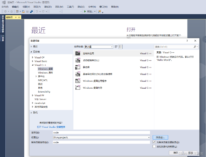206x157 pixels.
Task: Open the Server Explorer side panel tab
Action: coord(3,24)
